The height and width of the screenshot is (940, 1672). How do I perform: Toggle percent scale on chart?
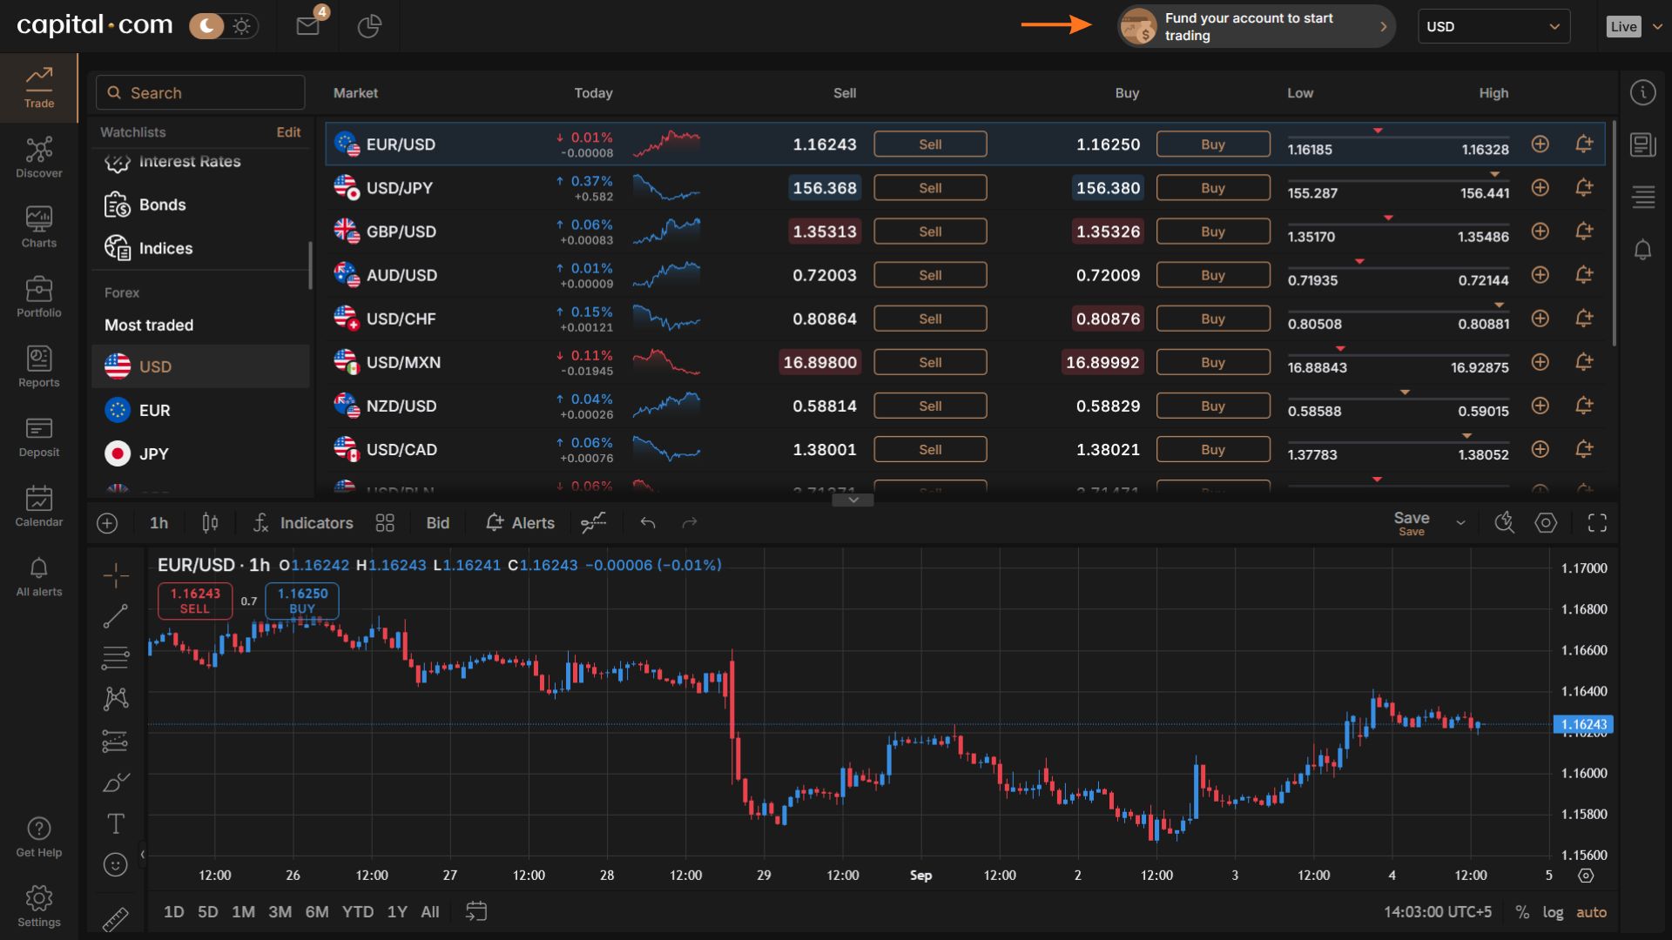click(1522, 912)
